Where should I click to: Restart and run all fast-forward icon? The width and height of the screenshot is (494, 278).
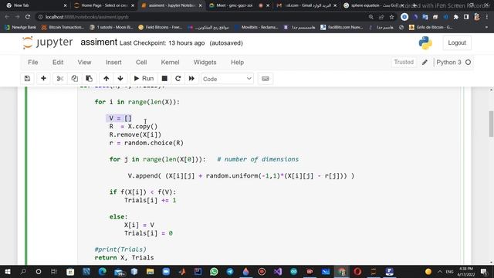click(x=191, y=79)
